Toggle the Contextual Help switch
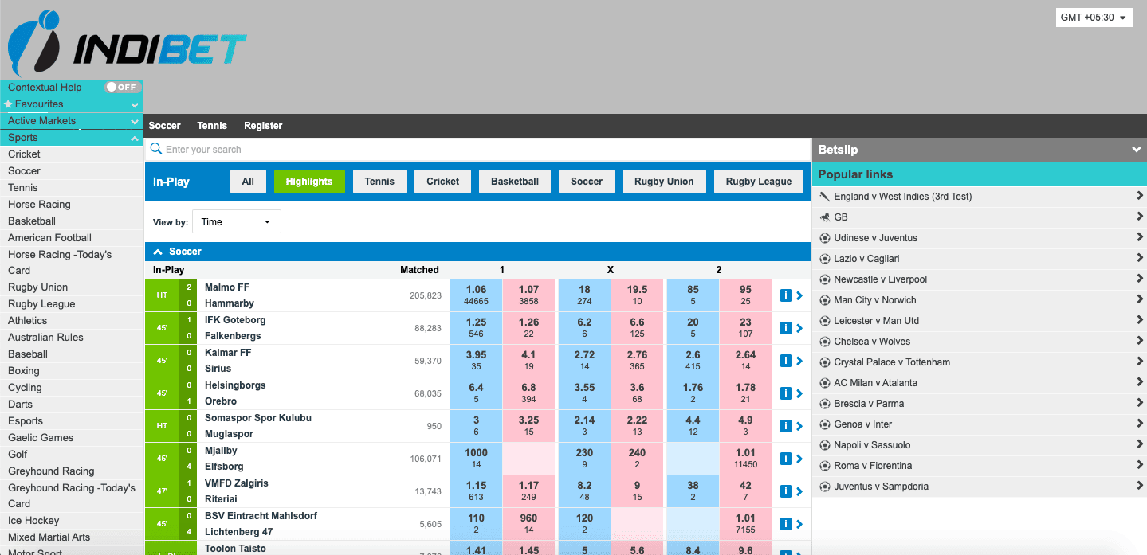This screenshot has width=1147, height=555. pyautogui.click(x=122, y=87)
